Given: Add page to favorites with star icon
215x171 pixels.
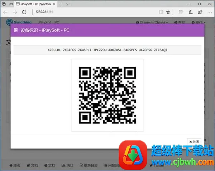Looking at the screenshot, I should coord(168,12).
